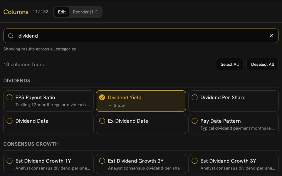The height and width of the screenshot is (176, 282).
Task: Click the CONSENSUS GROWTH section header
Action: [31, 144]
